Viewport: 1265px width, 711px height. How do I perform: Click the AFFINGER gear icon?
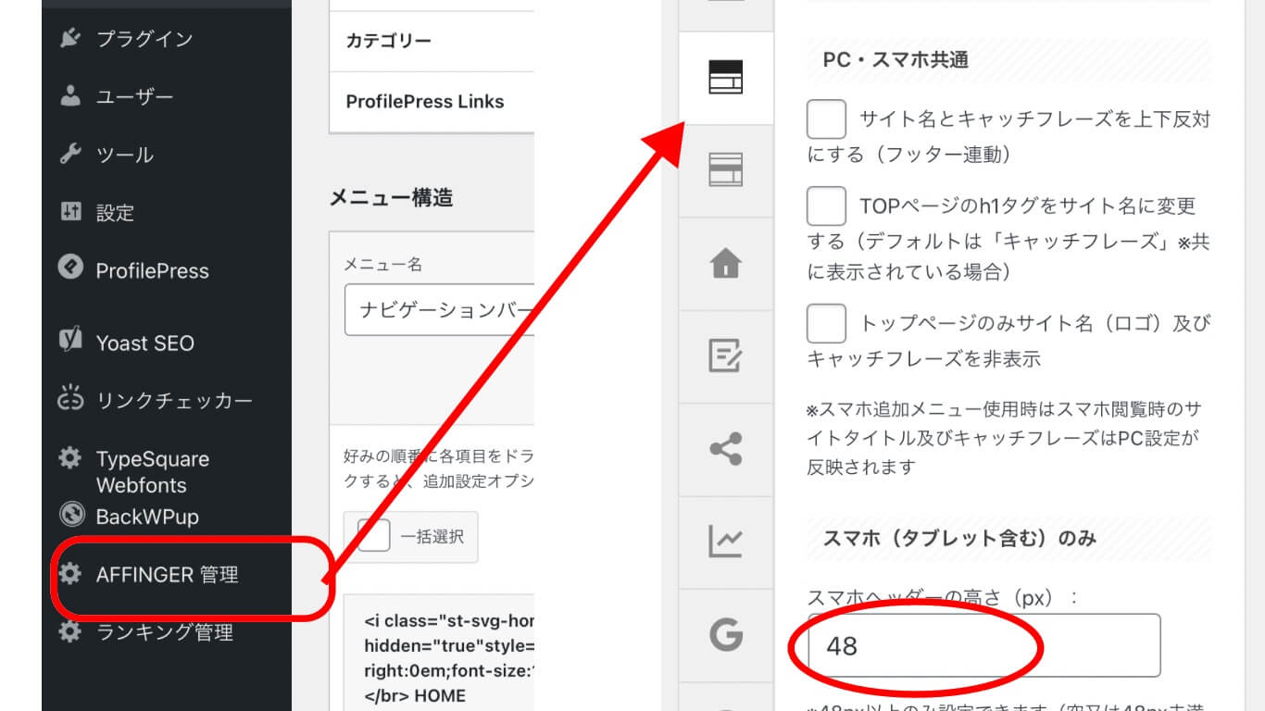coord(70,574)
